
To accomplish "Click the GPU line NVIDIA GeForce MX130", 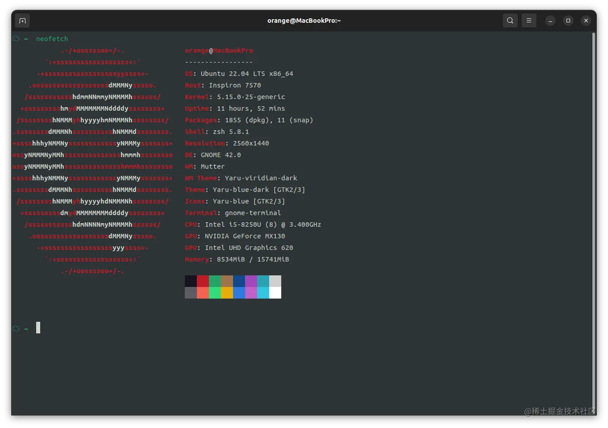I will (x=235, y=236).
